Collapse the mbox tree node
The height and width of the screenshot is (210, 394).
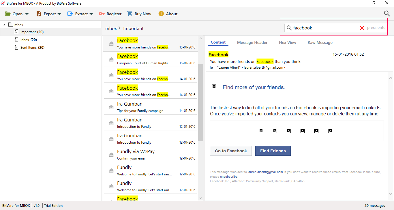click(x=4, y=25)
